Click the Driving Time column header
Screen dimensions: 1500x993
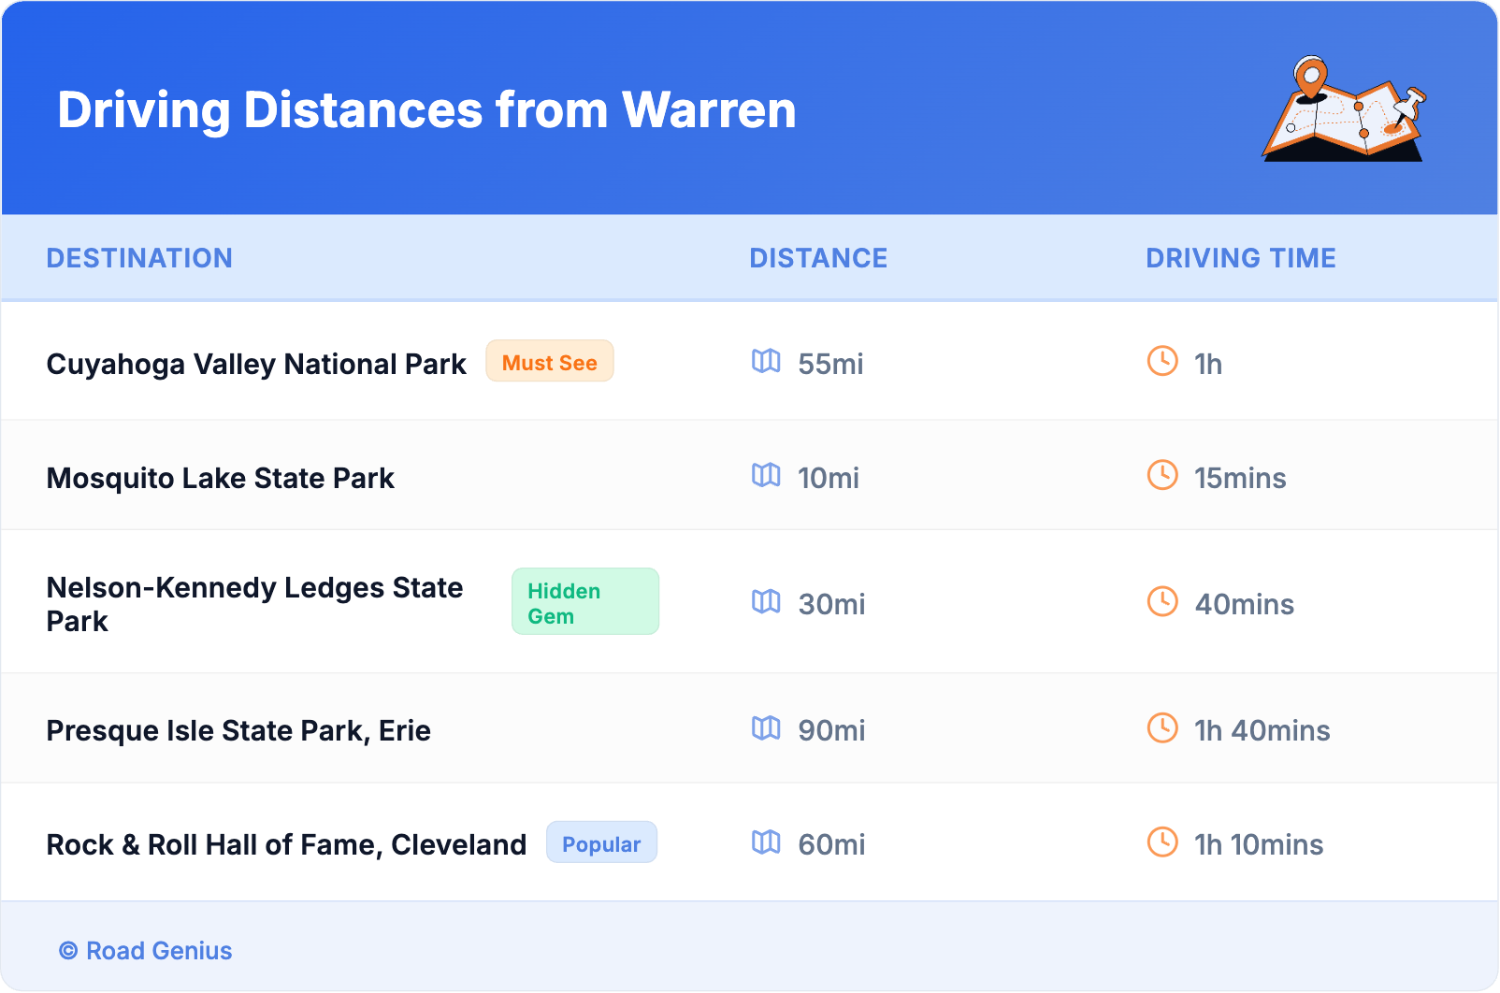coord(1240,258)
